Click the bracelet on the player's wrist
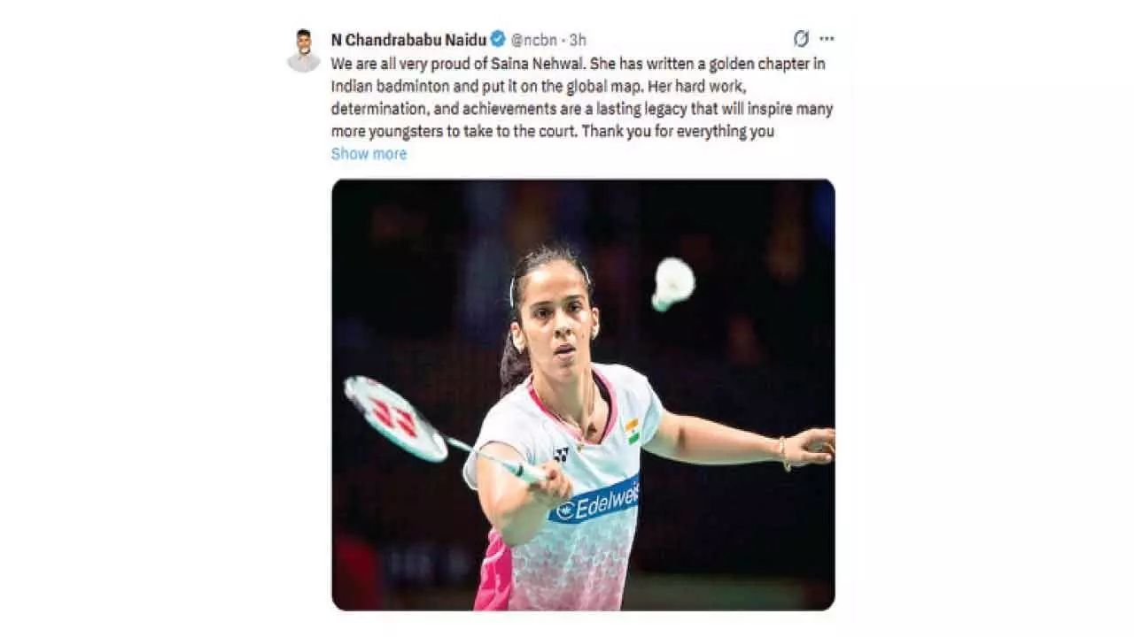Image resolution: width=1134 pixels, height=637 pixels. 783,454
